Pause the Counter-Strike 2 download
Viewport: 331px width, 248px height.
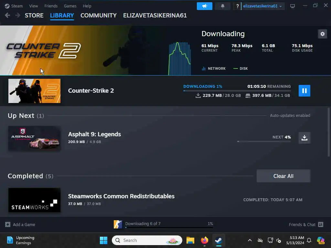pos(304,91)
